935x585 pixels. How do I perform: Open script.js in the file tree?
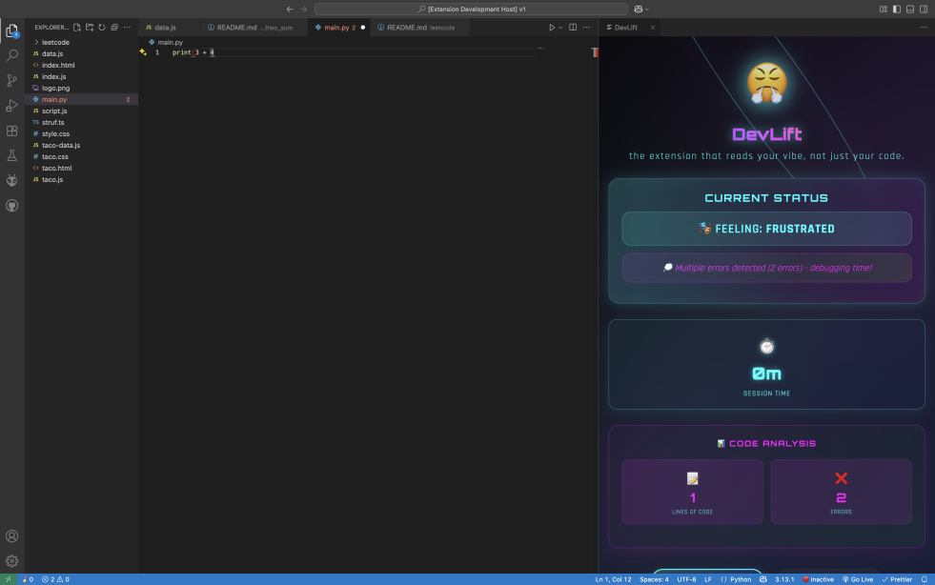pos(82,111)
